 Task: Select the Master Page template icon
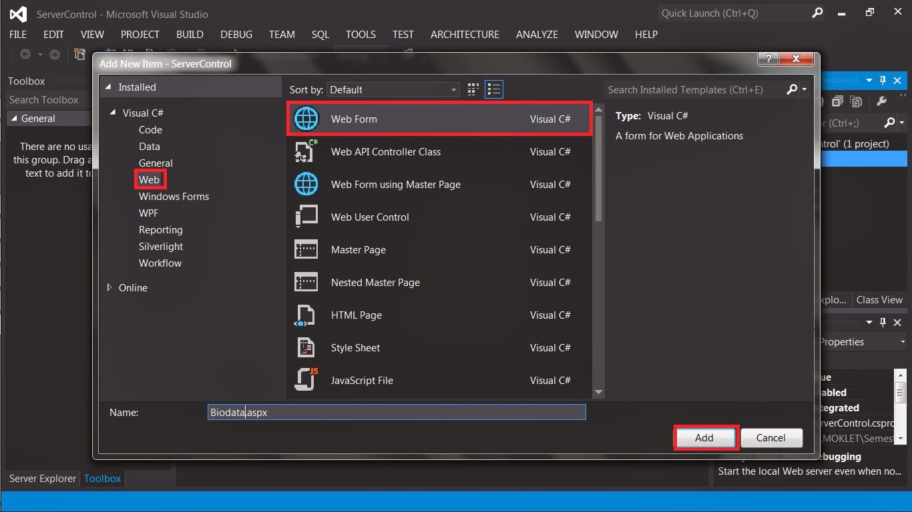tap(306, 249)
